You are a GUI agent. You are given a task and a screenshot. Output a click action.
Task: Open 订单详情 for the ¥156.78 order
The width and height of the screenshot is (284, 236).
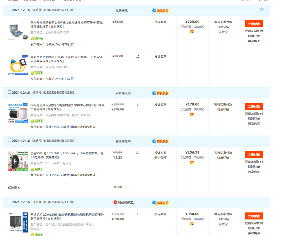pyautogui.click(x=223, y=158)
